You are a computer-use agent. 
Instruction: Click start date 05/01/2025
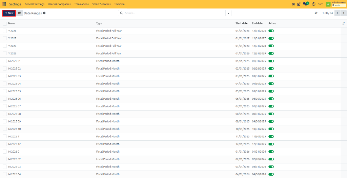pos(242,91)
